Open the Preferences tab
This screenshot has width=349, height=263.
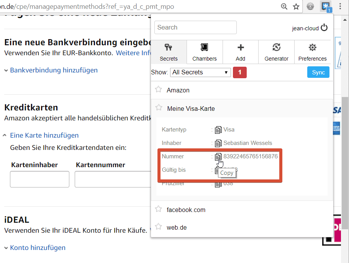coord(313,52)
